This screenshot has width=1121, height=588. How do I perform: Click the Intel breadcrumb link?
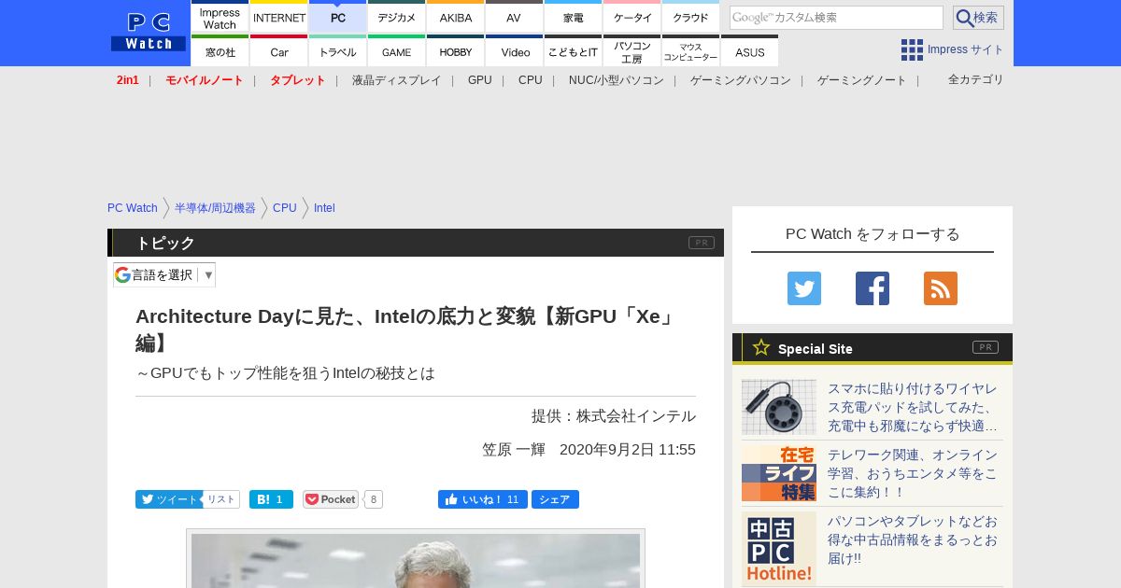point(324,208)
